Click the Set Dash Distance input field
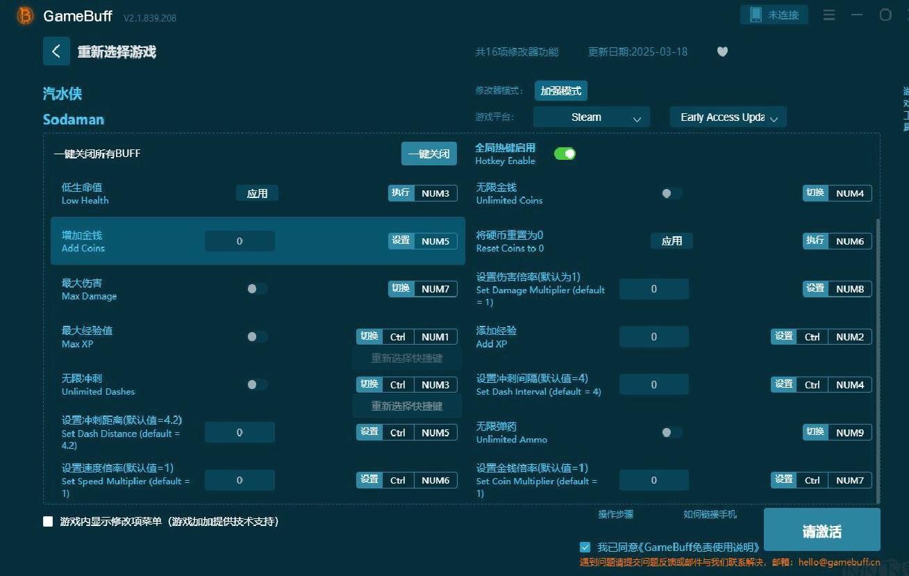Screen dimensions: 909x576 (240, 433)
